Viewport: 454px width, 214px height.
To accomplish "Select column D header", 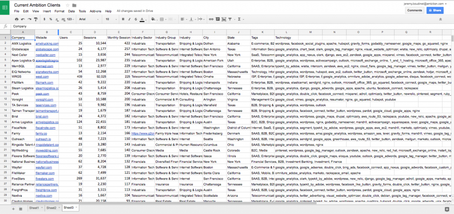I will (94, 32).
